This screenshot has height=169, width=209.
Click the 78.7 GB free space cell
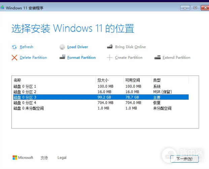132,97
